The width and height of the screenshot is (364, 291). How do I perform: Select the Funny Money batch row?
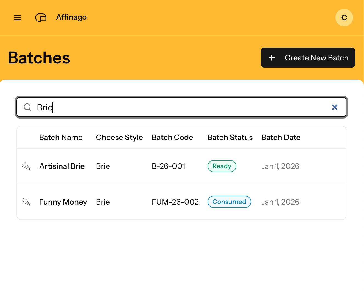coord(63,202)
